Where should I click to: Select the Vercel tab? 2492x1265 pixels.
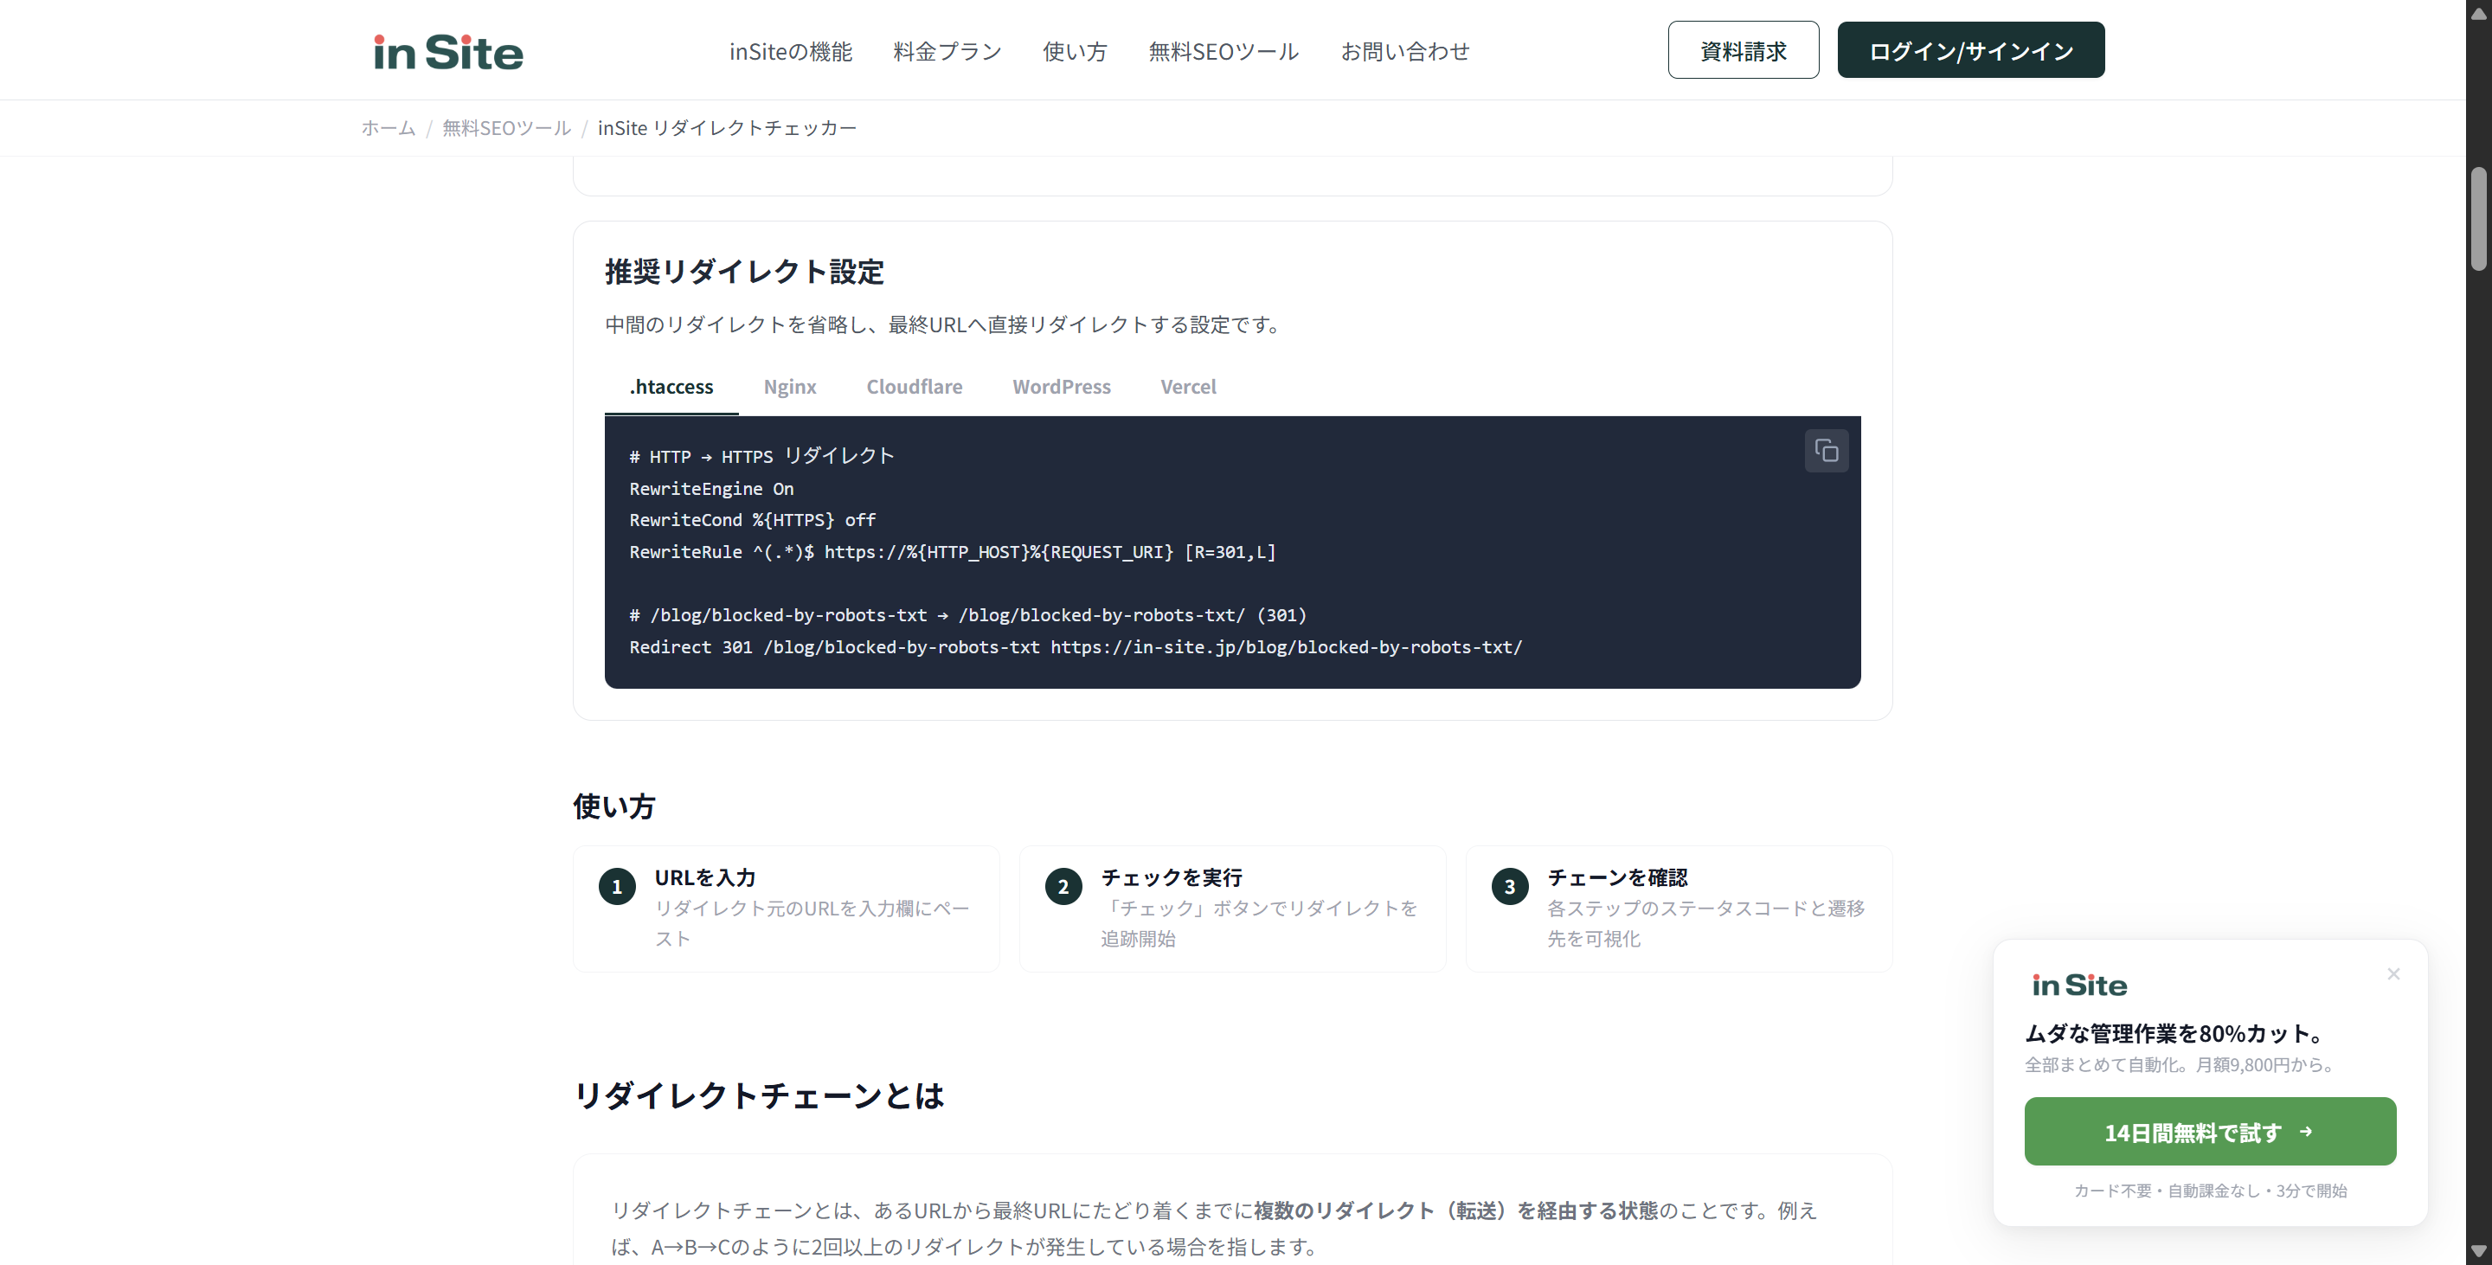click(x=1188, y=387)
